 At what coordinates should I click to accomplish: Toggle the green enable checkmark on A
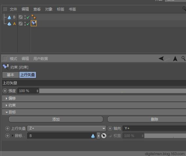click(28, 24)
